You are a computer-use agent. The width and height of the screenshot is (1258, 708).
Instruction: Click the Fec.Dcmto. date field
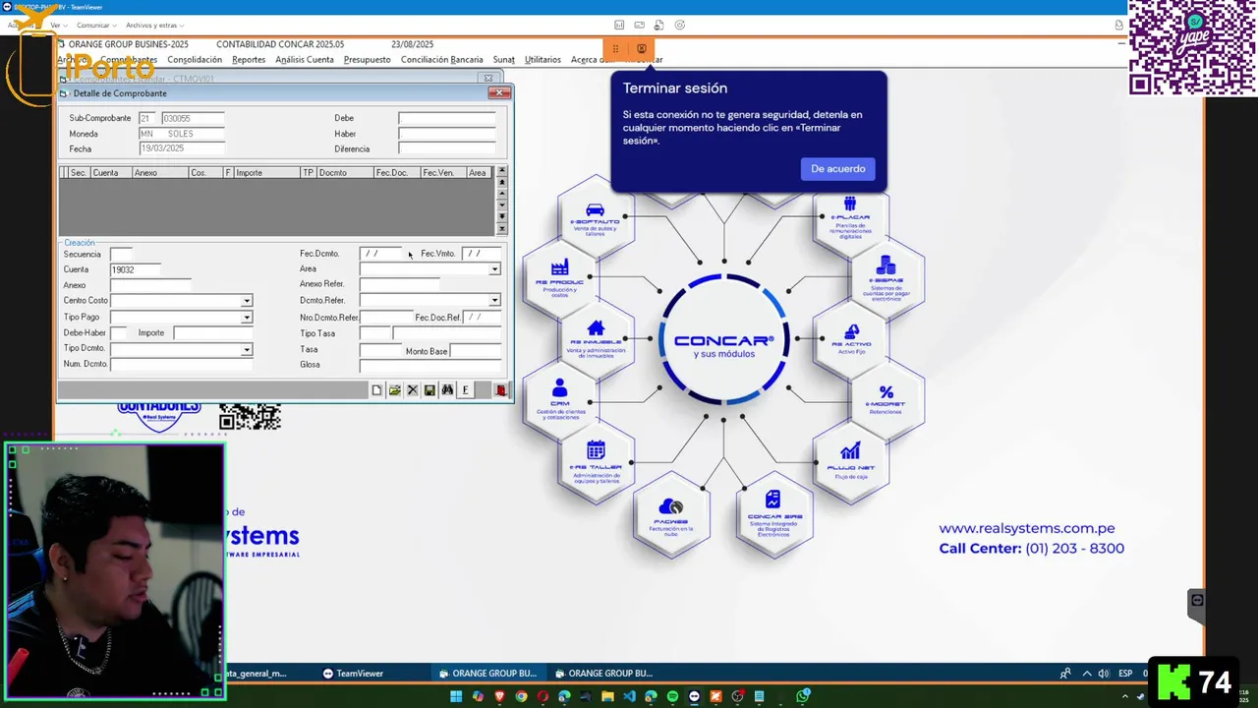click(x=381, y=254)
